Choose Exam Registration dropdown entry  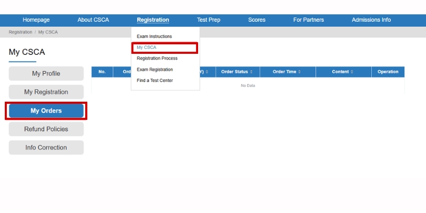click(155, 70)
